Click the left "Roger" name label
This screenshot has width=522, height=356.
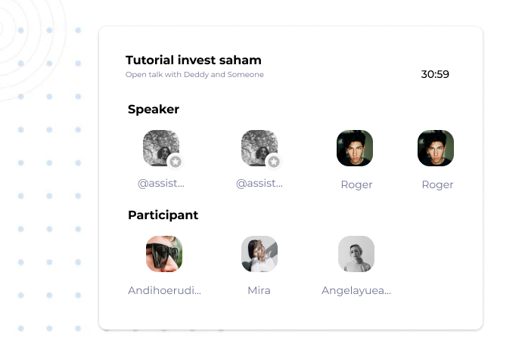pyautogui.click(x=356, y=184)
